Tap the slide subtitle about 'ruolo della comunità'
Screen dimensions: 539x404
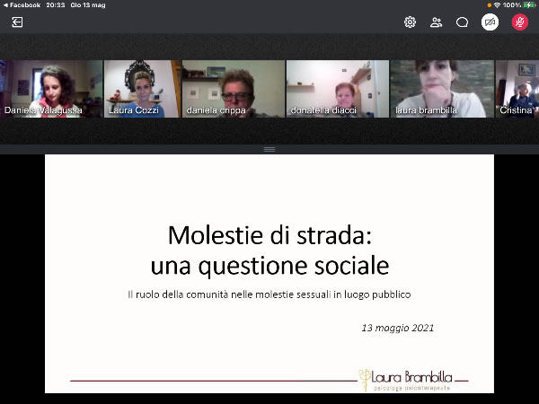pyautogui.click(x=269, y=294)
